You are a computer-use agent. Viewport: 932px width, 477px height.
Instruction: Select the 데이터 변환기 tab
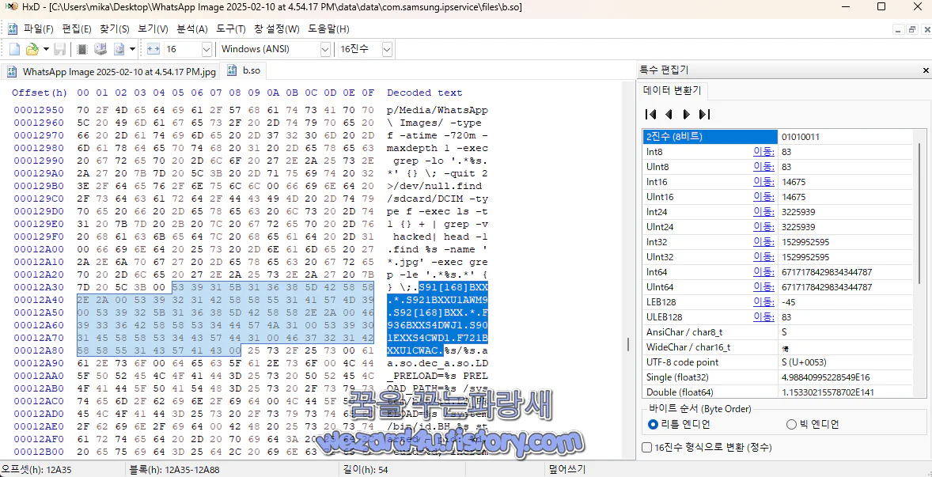(x=672, y=91)
